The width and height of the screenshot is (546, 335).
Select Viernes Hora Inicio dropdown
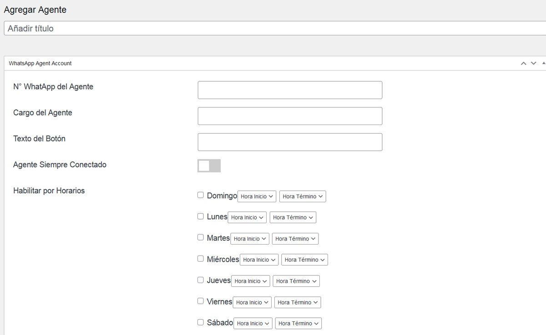252,302
